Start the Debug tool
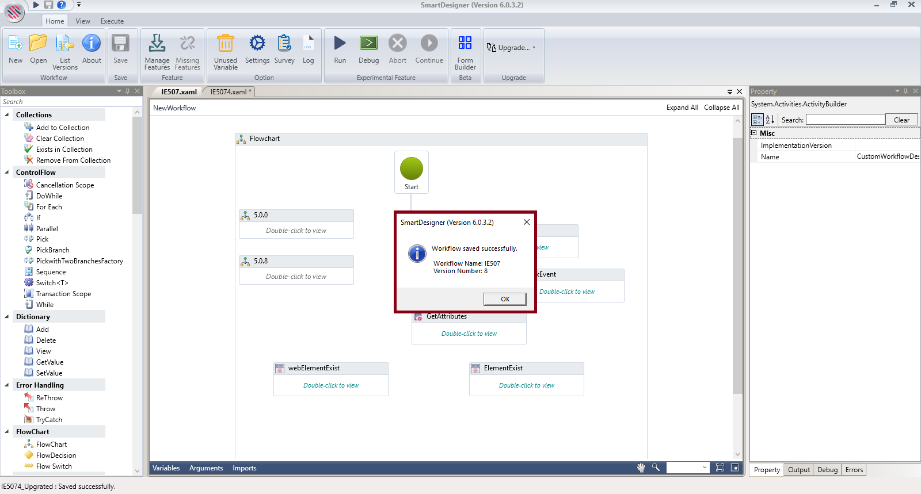This screenshot has height=494, width=921. click(x=369, y=43)
